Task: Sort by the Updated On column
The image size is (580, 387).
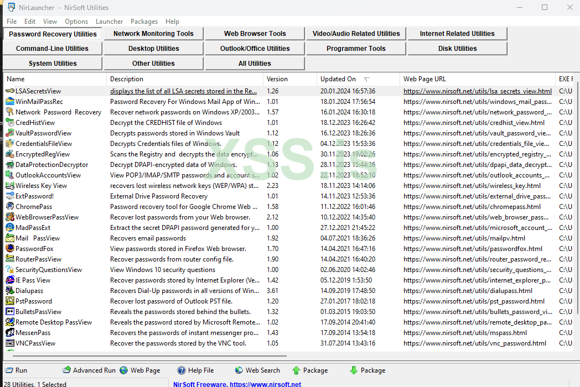Action: [x=358, y=79]
